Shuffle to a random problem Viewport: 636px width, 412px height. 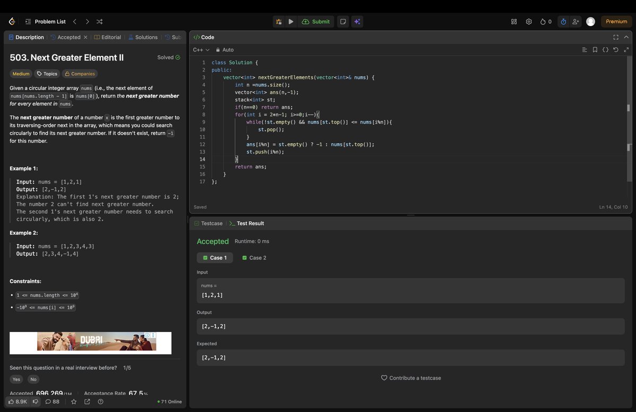[99, 21]
